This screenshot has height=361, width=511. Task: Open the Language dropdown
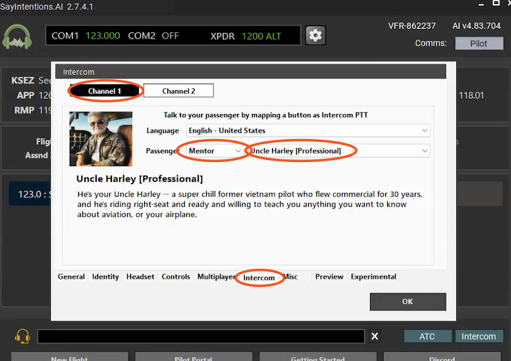coord(308,130)
